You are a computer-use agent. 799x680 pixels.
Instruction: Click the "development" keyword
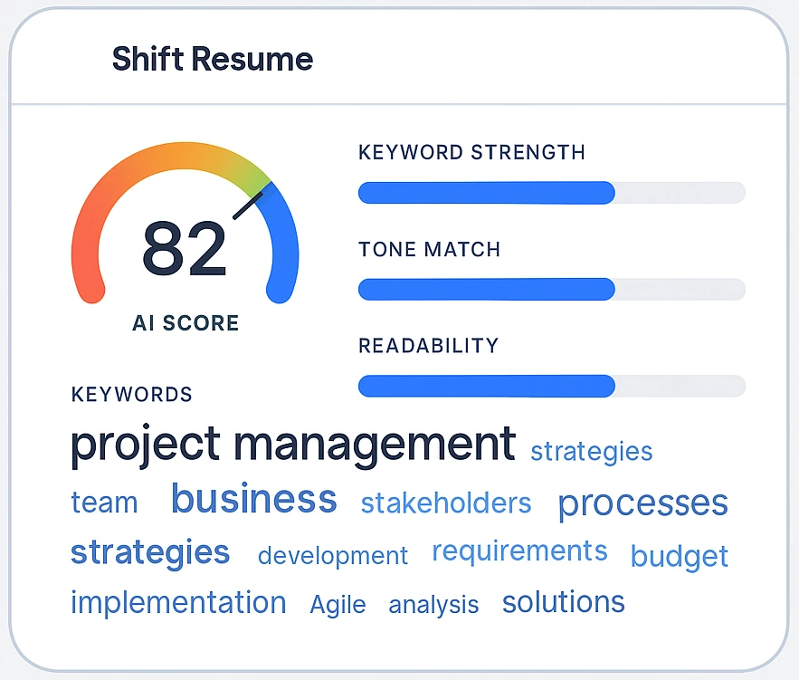coord(332,556)
